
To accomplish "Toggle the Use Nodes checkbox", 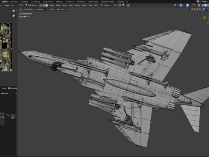I will [x=9, y=88].
